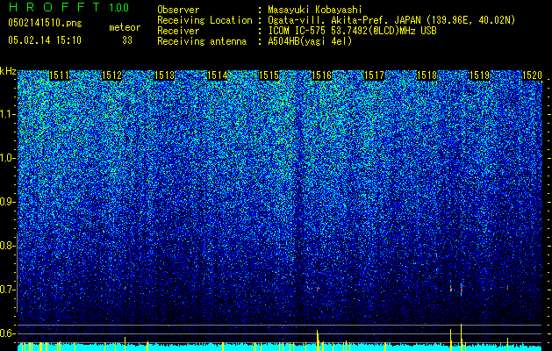This screenshot has width=552, height=351.
Task: Click the meteor count label
Action: coord(125,27)
